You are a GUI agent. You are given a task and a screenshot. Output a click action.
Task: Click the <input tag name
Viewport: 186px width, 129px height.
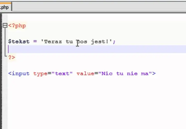[19, 74]
